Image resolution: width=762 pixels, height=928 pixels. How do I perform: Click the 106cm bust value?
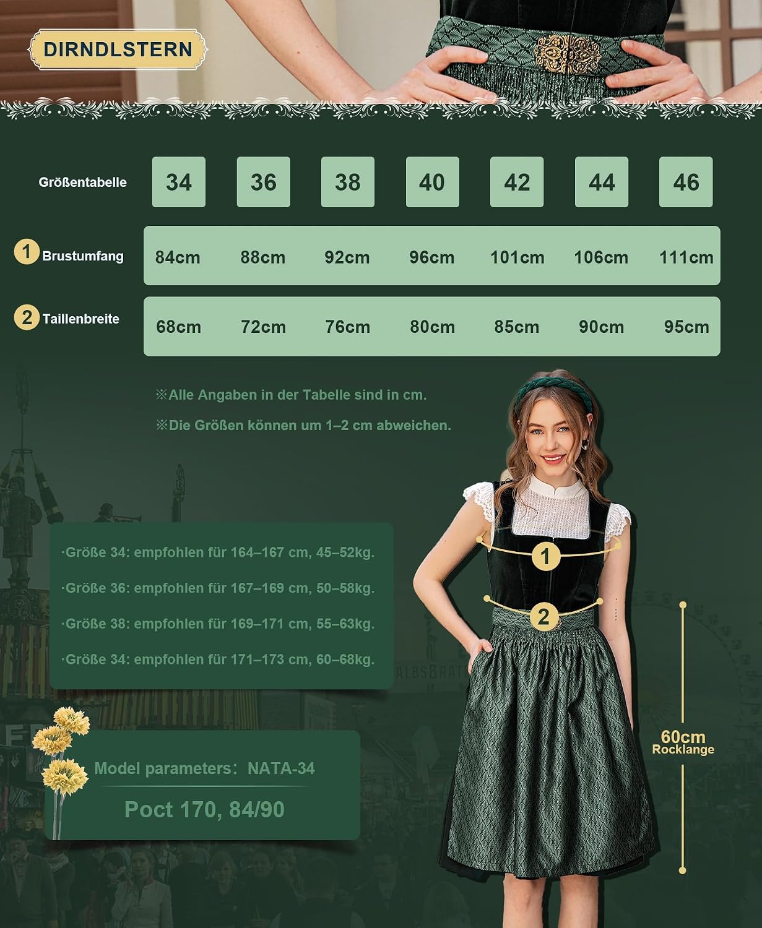pos(601,257)
